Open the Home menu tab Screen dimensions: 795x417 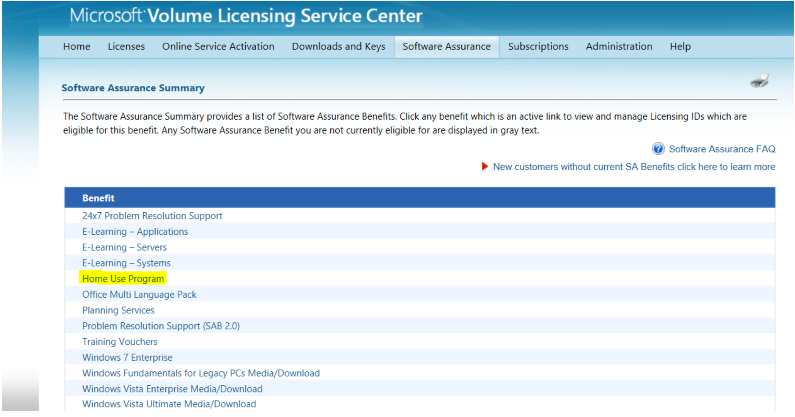[77, 47]
